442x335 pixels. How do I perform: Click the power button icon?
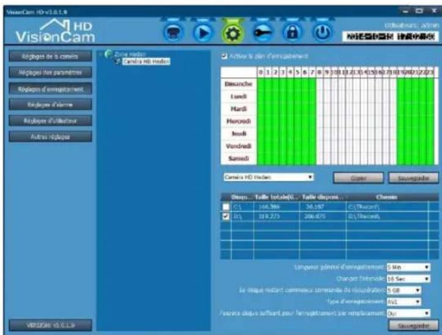coord(322,33)
